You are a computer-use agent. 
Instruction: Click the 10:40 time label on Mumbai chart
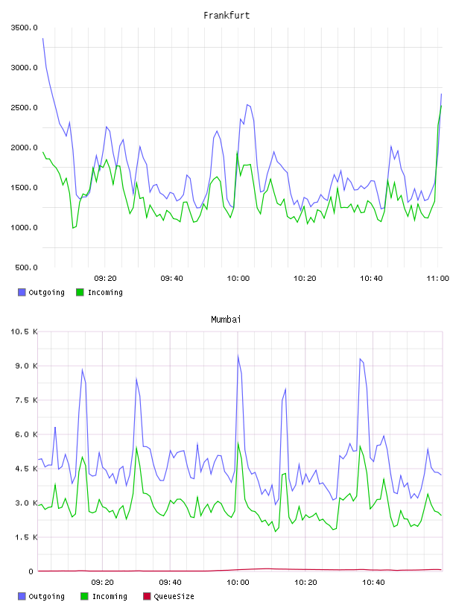(373, 583)
